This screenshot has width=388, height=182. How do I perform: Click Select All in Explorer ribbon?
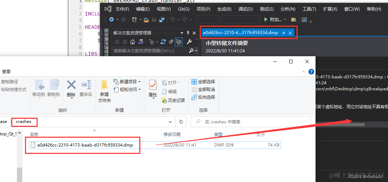(x=203, y=82)
